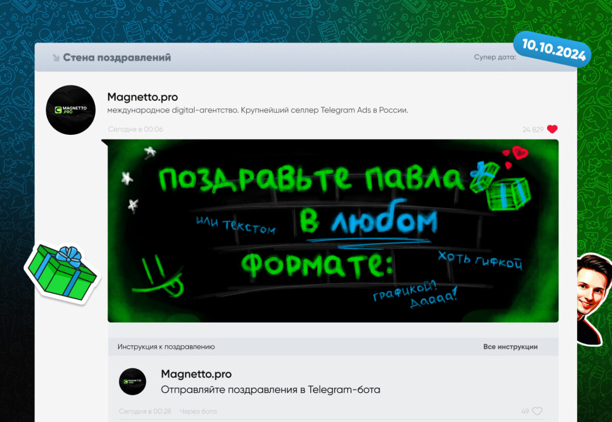Click the green gift box sticker

click(x=61, y=274)
